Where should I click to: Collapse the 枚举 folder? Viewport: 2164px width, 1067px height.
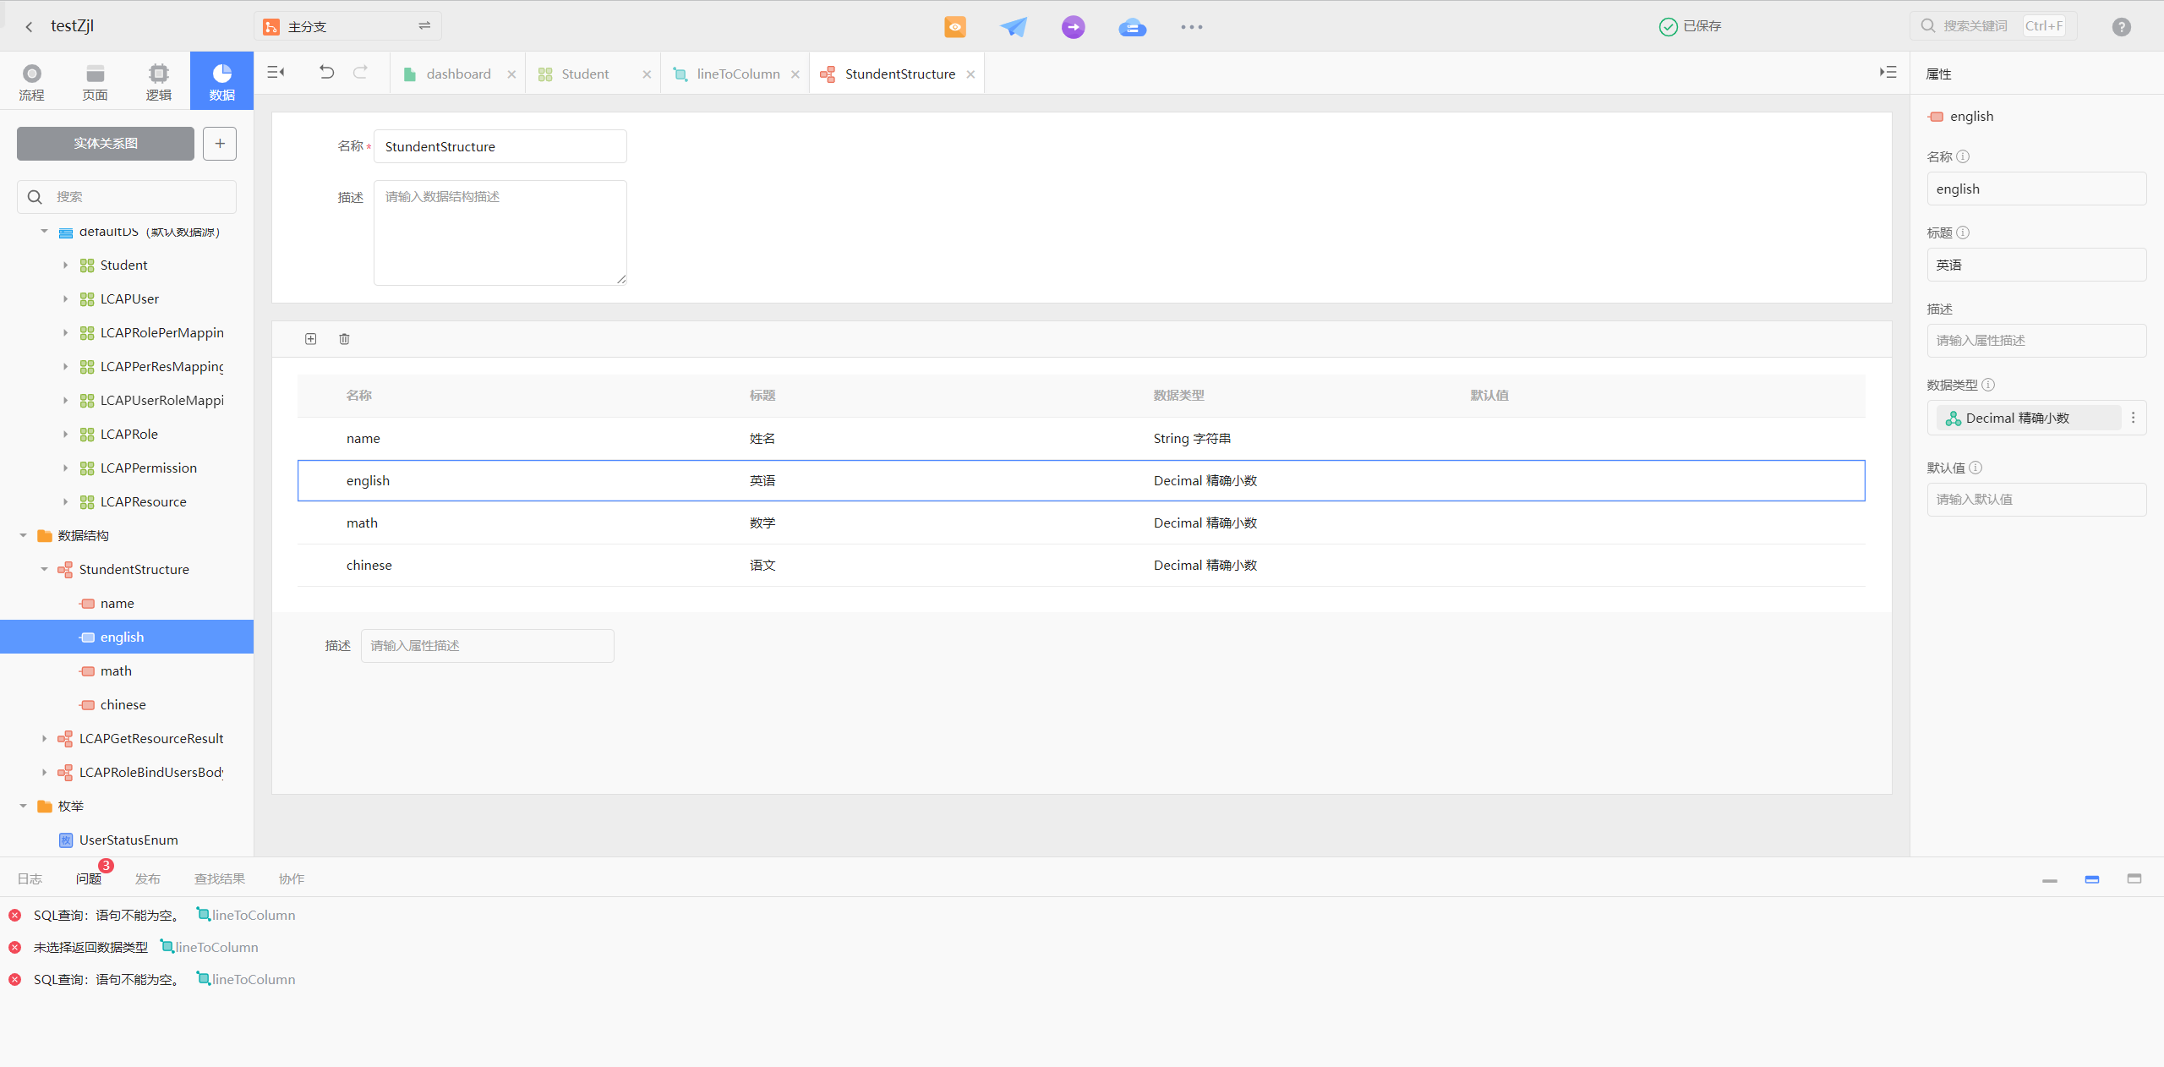click(23, 807)
